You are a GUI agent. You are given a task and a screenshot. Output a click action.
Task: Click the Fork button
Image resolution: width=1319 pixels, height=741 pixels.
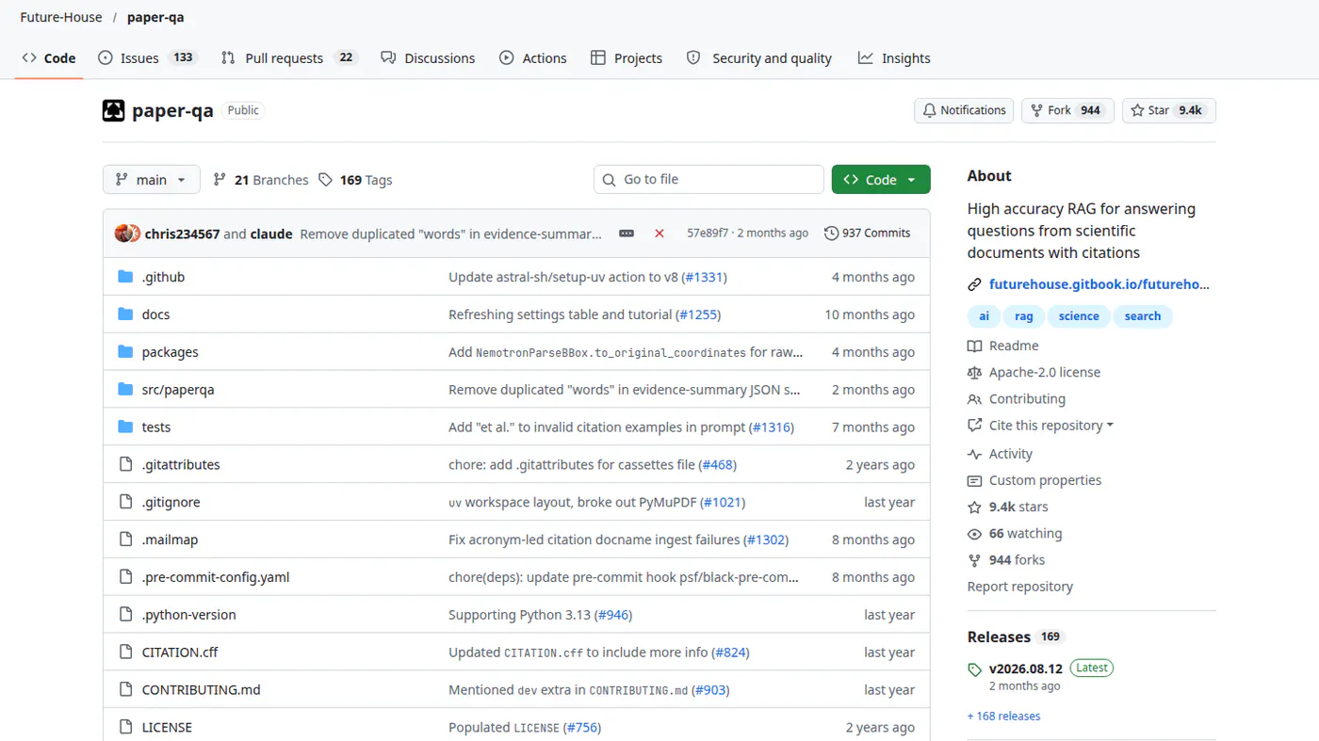pos(1067,110)
